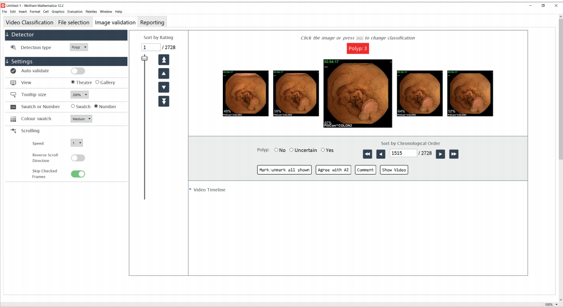
Task: Click the Swatch or Number icon
Action: (13, 107)
